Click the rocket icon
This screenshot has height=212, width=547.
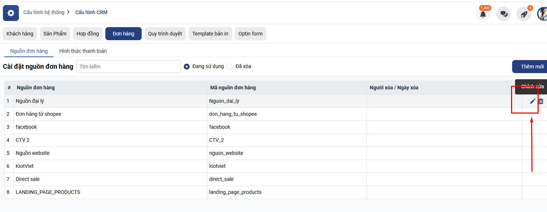[x=524, y=14]
